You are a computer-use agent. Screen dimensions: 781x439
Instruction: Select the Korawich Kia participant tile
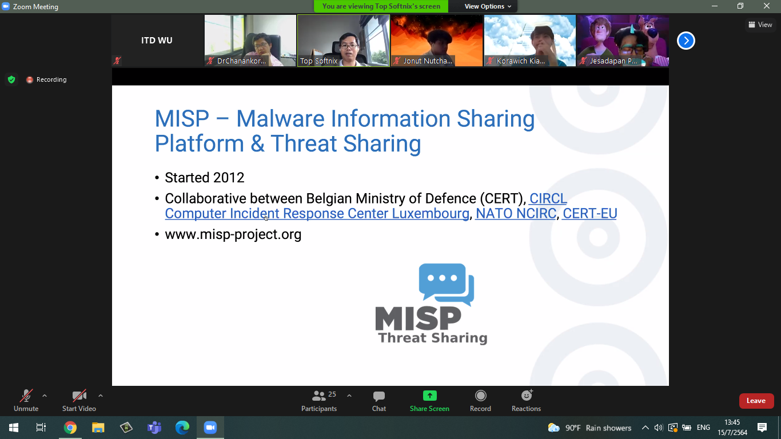coord(530,41)
